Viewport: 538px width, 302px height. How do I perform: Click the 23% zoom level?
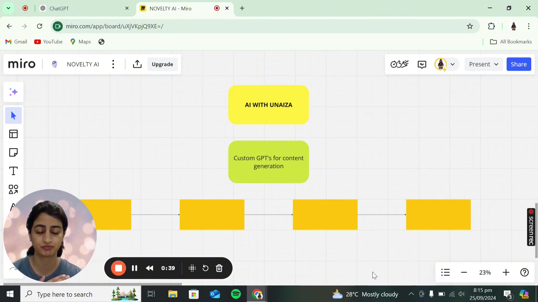pyautogui.click(x=485, y=272)
